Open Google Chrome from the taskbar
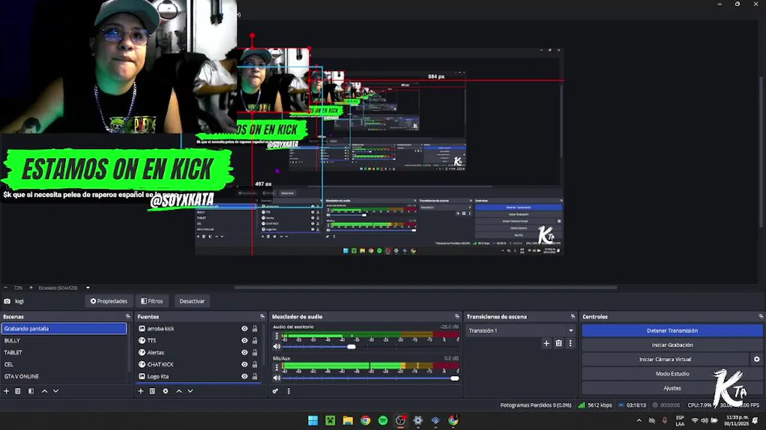The width and height of the screenshot is (766, 430). coord(365,420)
